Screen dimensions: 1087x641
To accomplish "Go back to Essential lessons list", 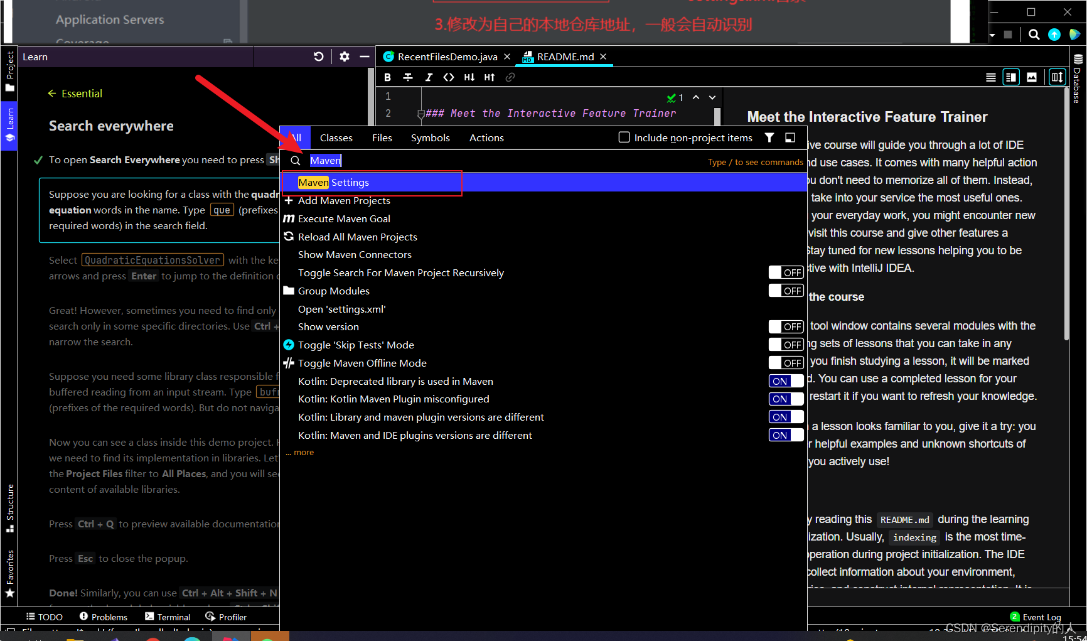I will pyautogui.click(x=75, y=94).
